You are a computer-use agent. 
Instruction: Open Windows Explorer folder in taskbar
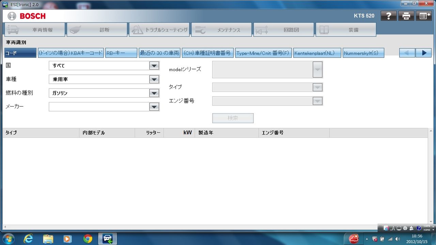(x=48, y=239)
